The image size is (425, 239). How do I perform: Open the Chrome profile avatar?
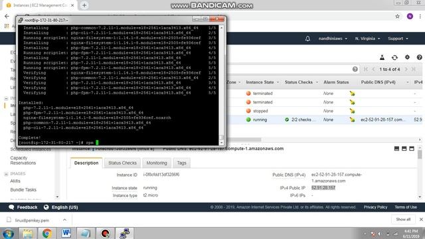point(410,16)
